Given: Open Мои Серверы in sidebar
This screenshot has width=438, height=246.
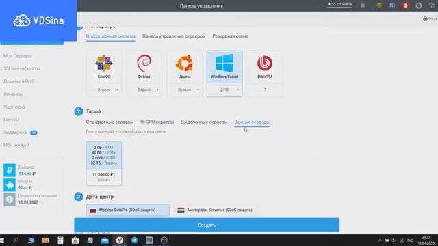Looking at the screenshot, I should 18,56.
